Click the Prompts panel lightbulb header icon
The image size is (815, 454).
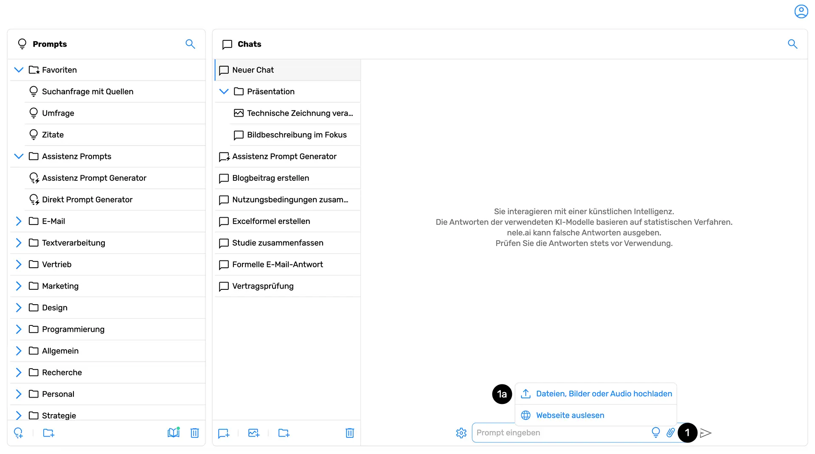pyautogui.click(x=22, y=44)
